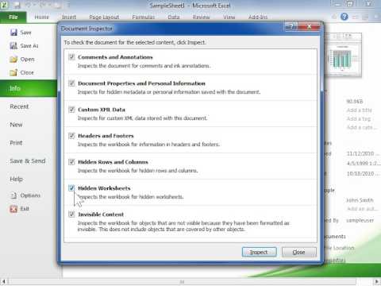Viewport: 381px width, 286px height.
Task: Close the workbook using the Close icon
Action: pyautogui.click(x=13, y=72)
